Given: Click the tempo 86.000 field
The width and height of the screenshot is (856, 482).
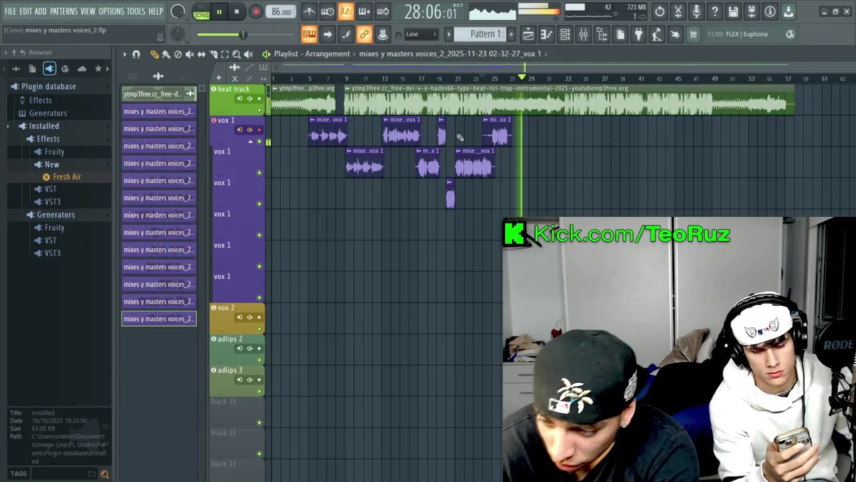Looking at the screenshot, I should click(282, 12).
